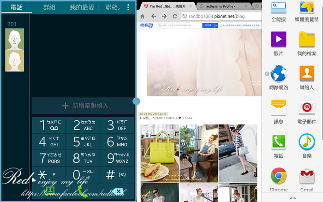Open tray edit handle at bottom
323x202 pixels.
point(293,198)
